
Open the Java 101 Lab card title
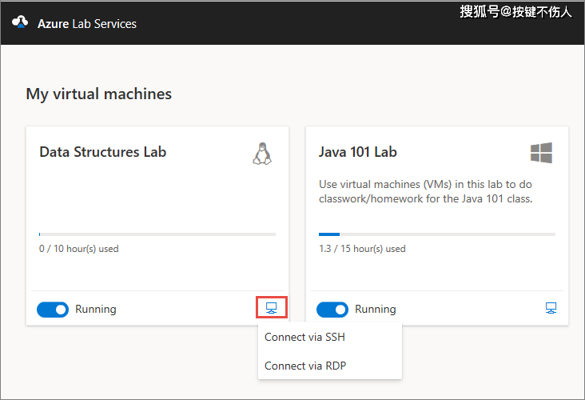(357, 152)
